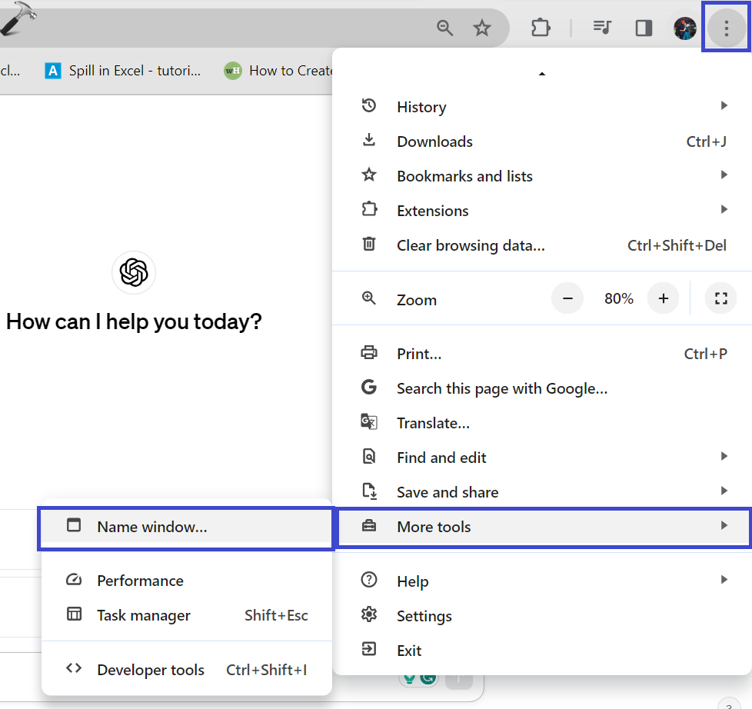Open the media controls toolbar icon

click(x=602, y=28)
